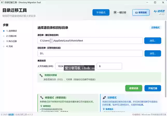The width and height of the screenshot is (167, 116).
Task: Click the large file threshold 1024 field
Action: (68, 66)
